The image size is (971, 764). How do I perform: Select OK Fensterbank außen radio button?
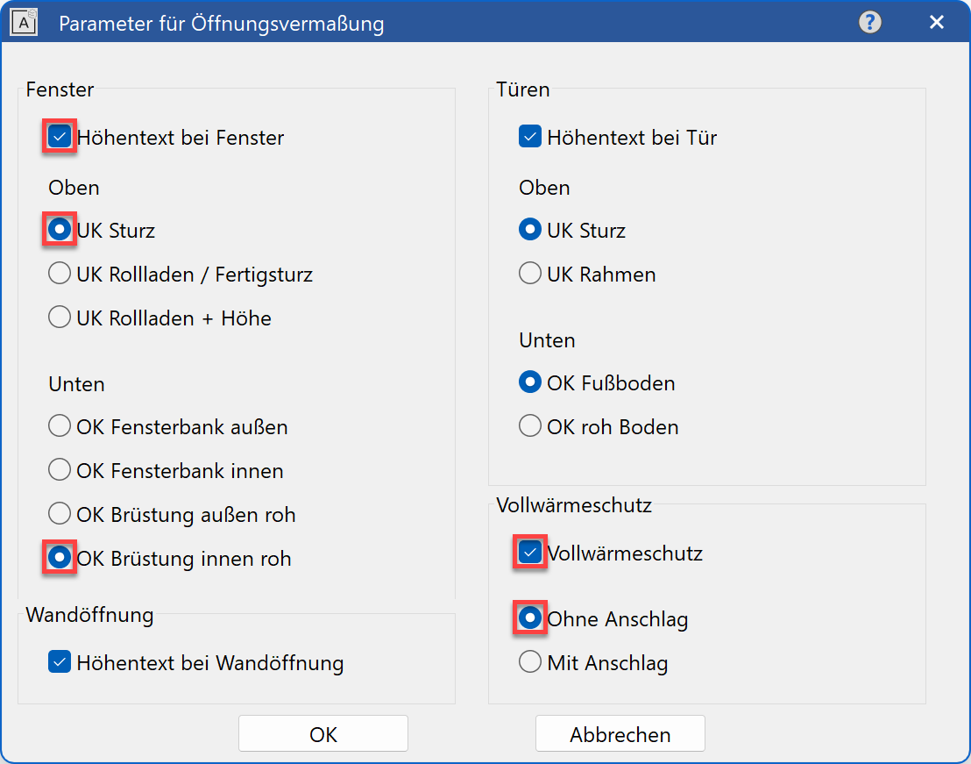[60, 427]
